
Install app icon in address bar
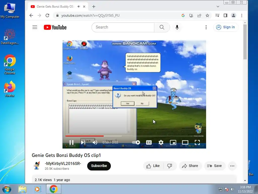(191, 15)
